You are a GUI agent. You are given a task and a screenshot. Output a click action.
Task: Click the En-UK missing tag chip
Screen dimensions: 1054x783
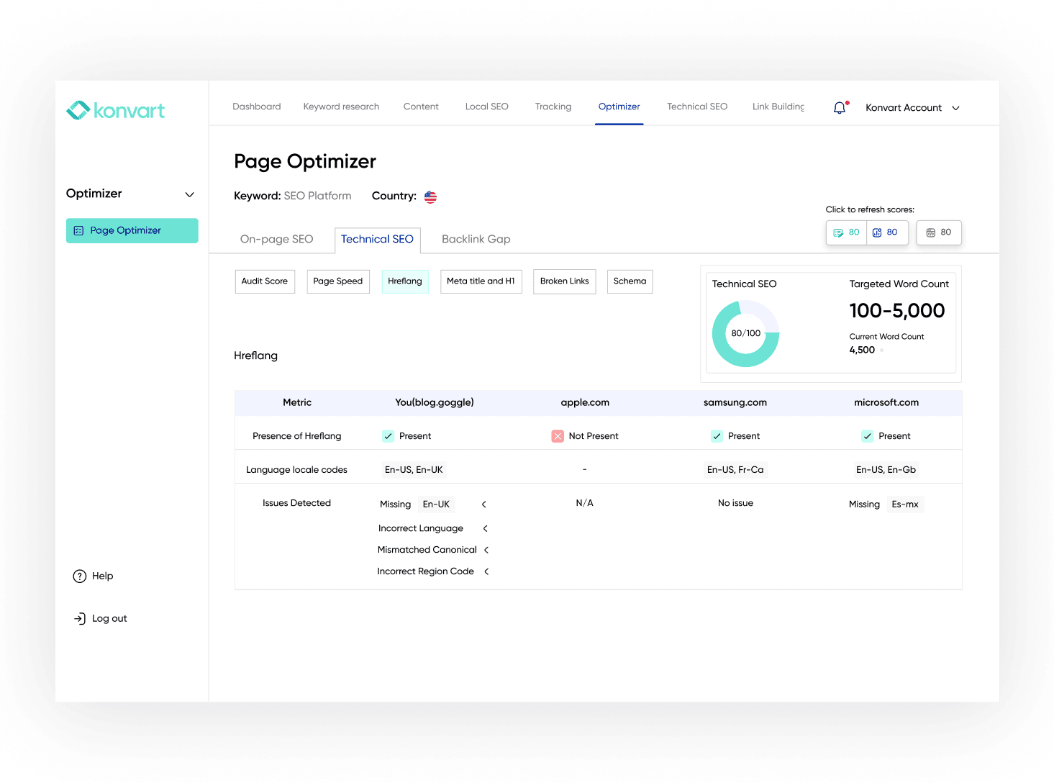437,504
